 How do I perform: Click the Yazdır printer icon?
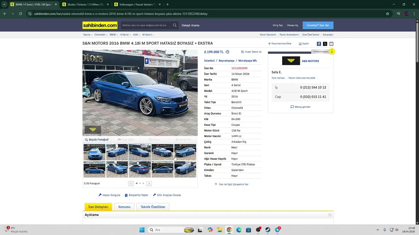click(x=300, y=44)
